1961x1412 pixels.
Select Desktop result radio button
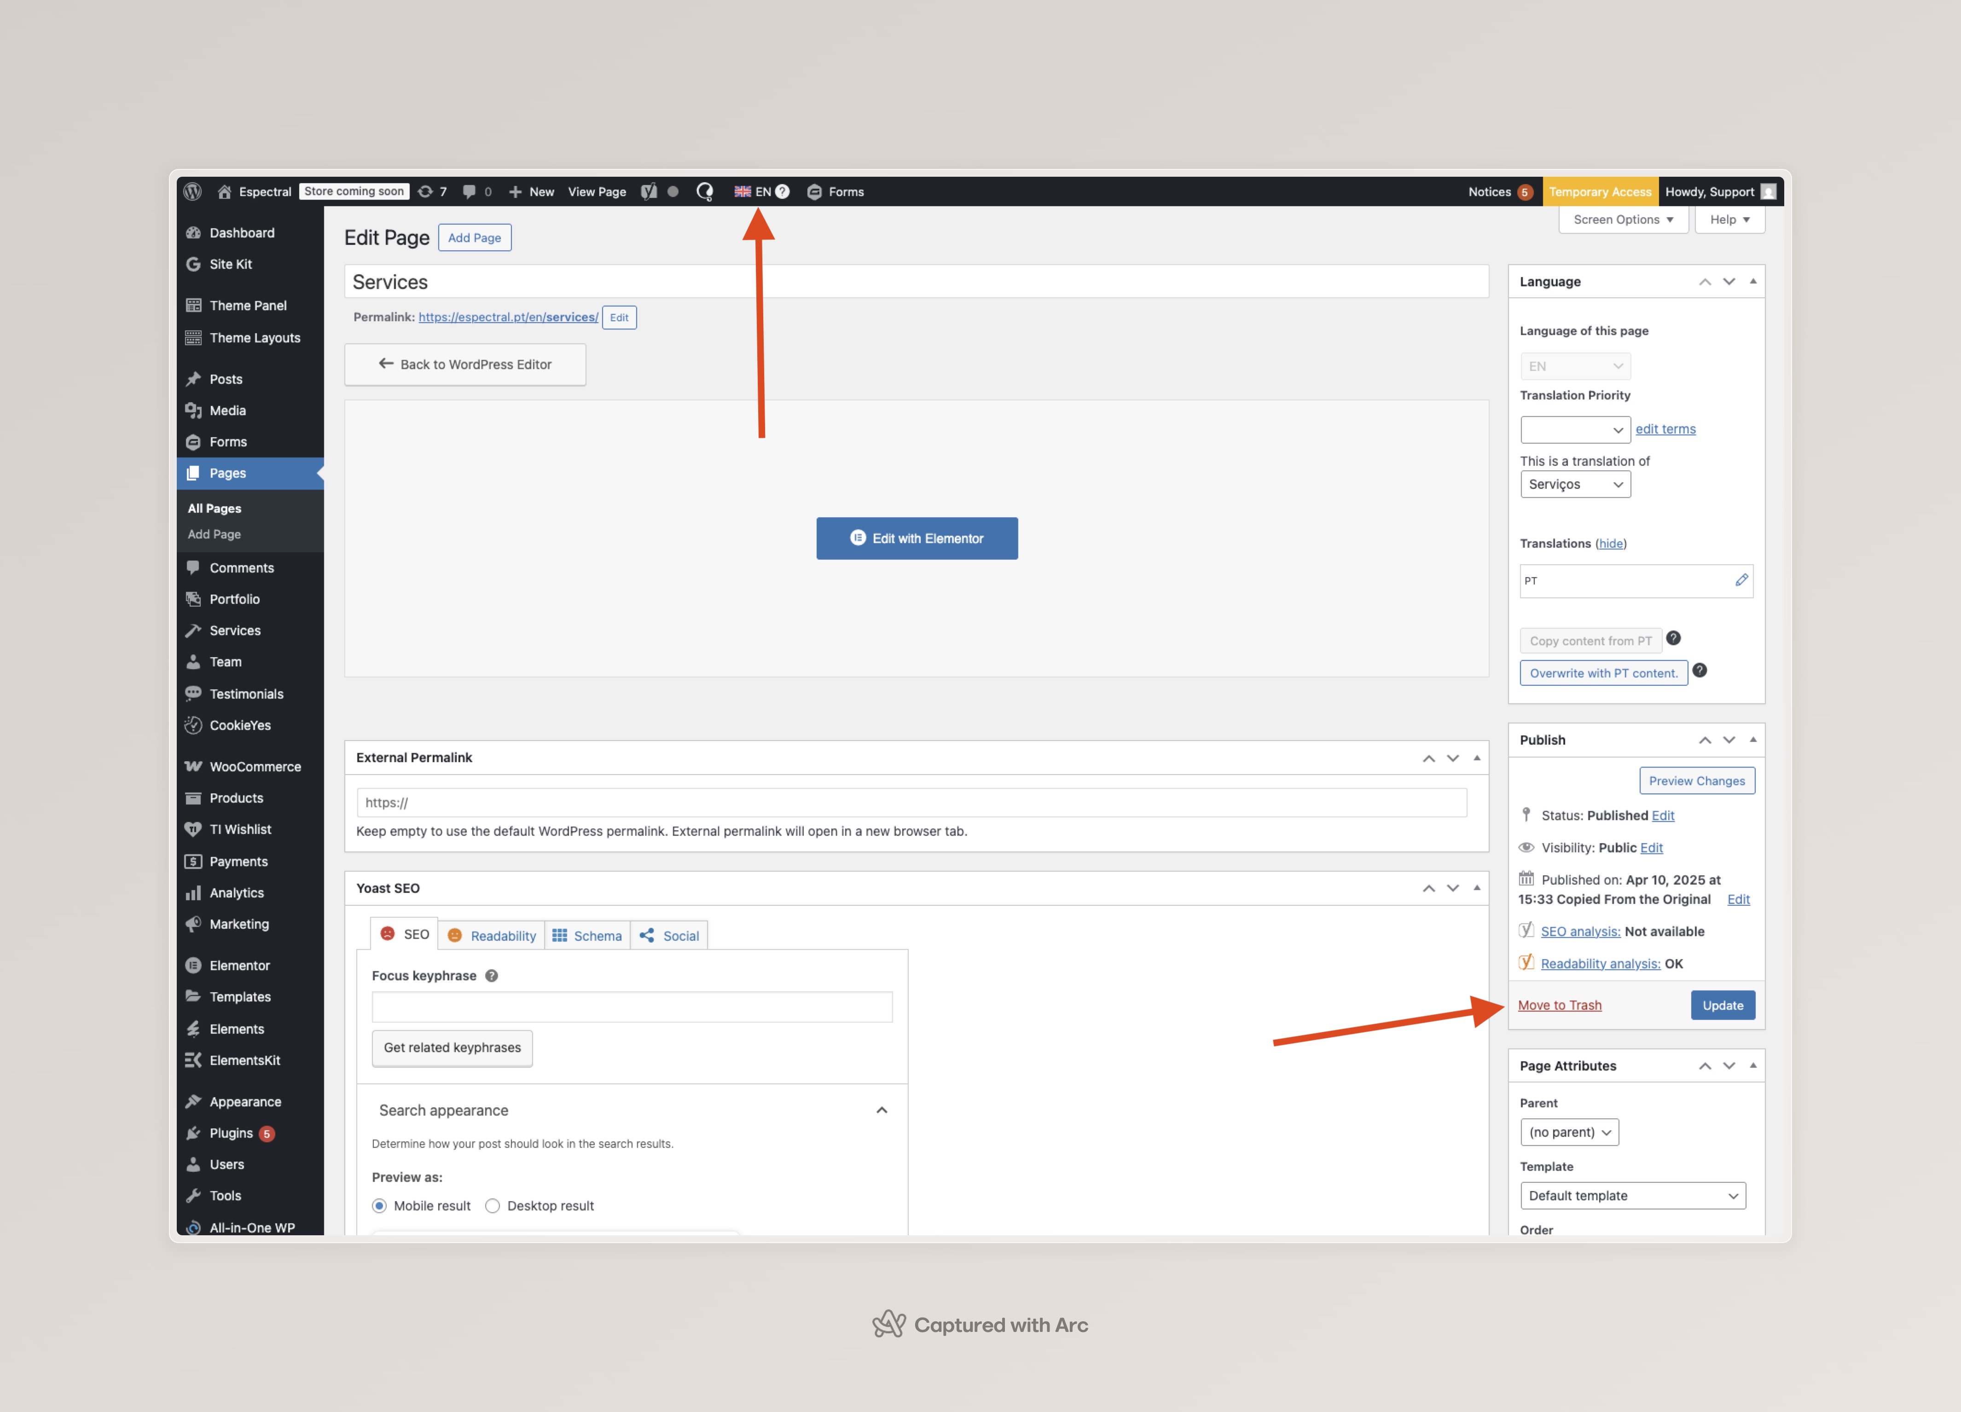[x=493, y=1205]
